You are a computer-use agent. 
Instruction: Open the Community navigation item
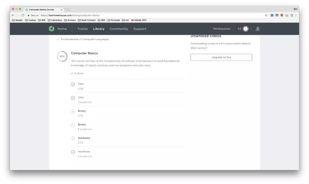tap(119, 29)
